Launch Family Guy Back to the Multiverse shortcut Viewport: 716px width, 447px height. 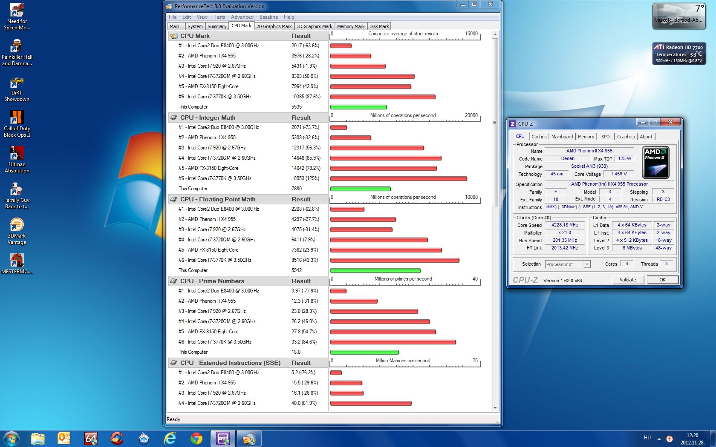click(17, 196)
